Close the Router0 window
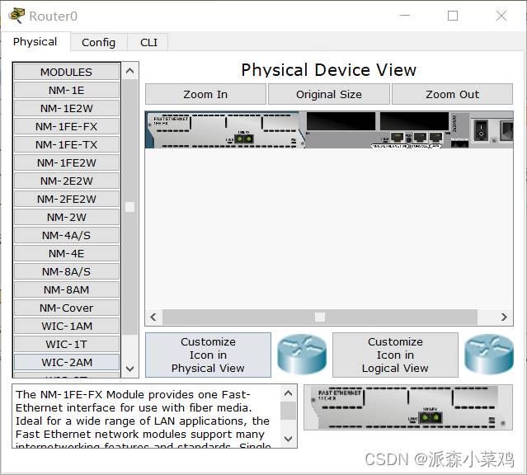 pos(501,16)
